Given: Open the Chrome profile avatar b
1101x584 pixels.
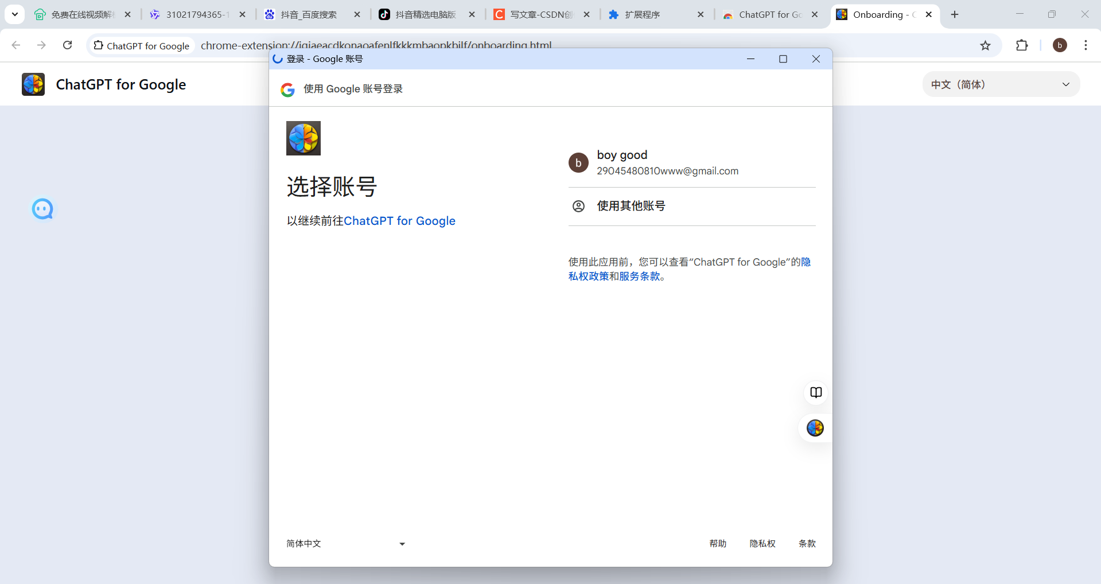Looking at the screenshot, I should (1060, 45).
